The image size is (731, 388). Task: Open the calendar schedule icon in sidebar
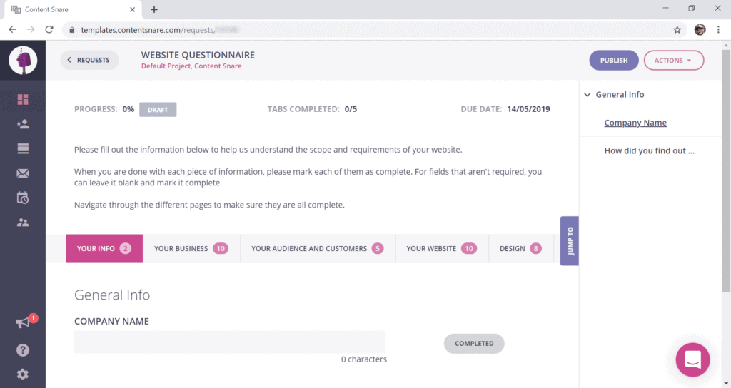click(23, 198)
